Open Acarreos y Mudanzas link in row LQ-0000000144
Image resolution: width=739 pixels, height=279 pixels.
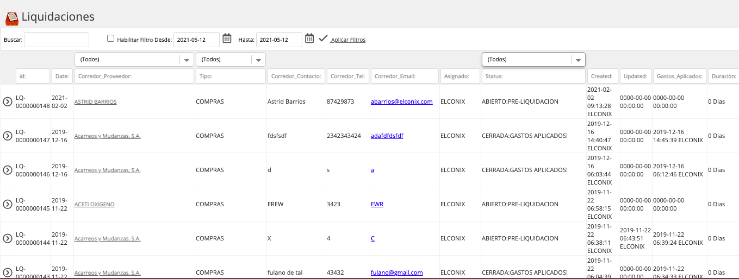pyautogui.click(x=107, y=238)
